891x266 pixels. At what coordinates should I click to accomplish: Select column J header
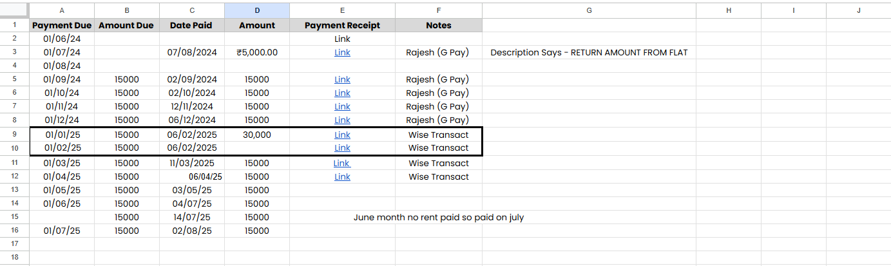click(x=858, y=10)
